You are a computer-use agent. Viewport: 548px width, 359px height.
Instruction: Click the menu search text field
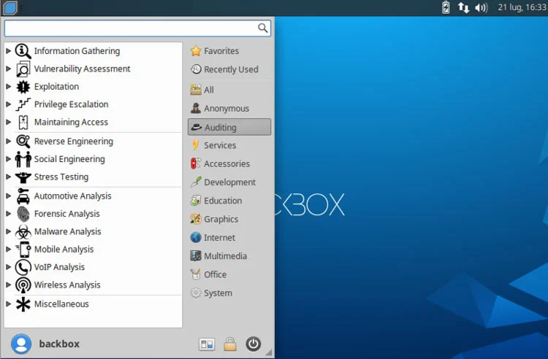point(137,28)
